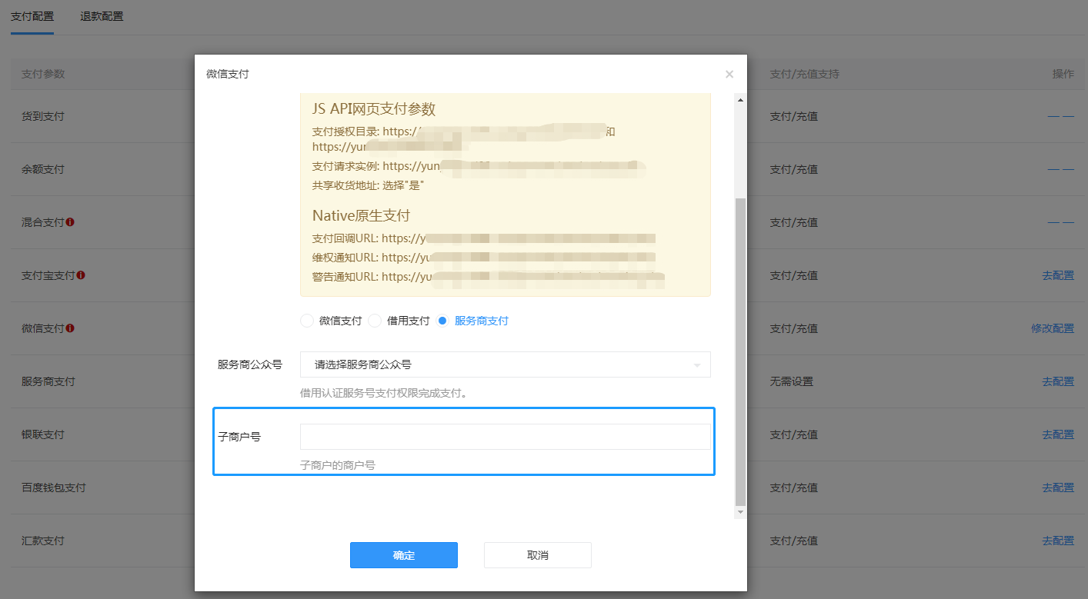Click 去配置 link for 支付宝支付

(1058, 275)
